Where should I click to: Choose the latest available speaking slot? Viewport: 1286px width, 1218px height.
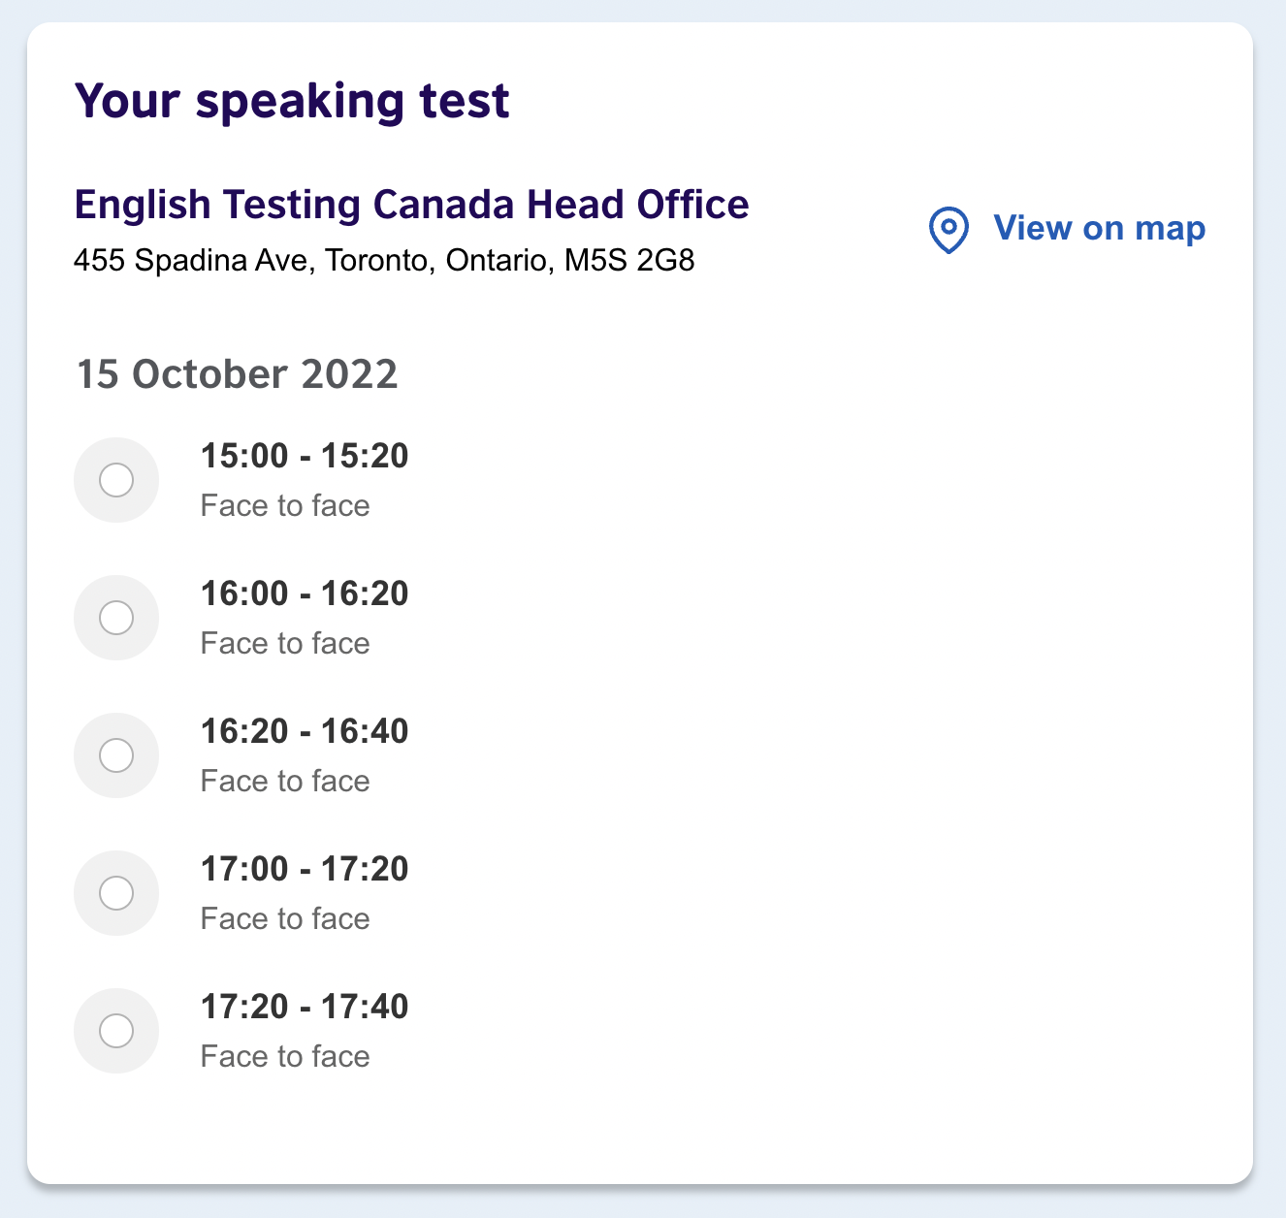pyautogui.click(x=116, y=1031)
